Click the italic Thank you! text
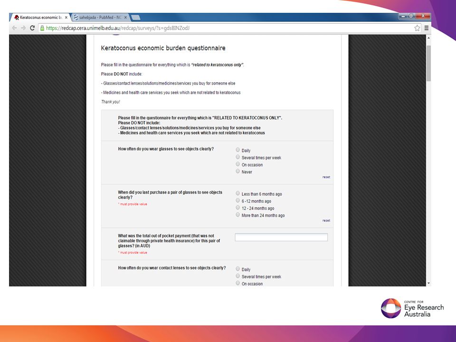Screen dimensions: 456x342 pos(111,102)
